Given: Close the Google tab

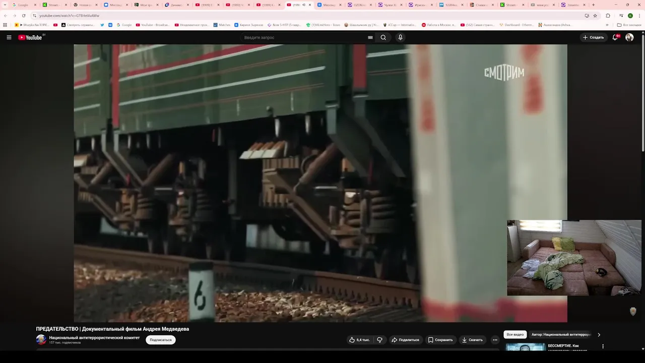Looking at the screenshot, I should click(35, 5).
